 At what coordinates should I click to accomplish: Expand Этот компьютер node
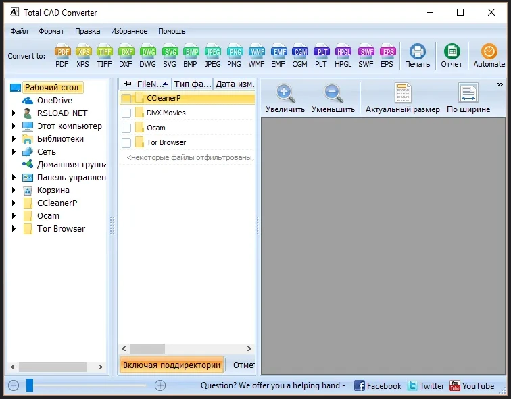click(x=14, y=126)
